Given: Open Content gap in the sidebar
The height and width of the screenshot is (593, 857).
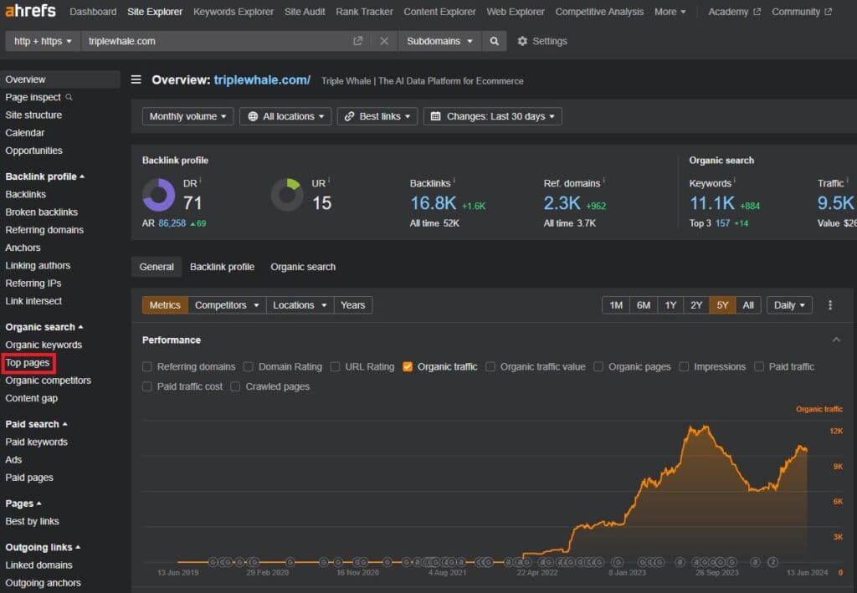Looking at the screenshot, I should click(32, 398).
